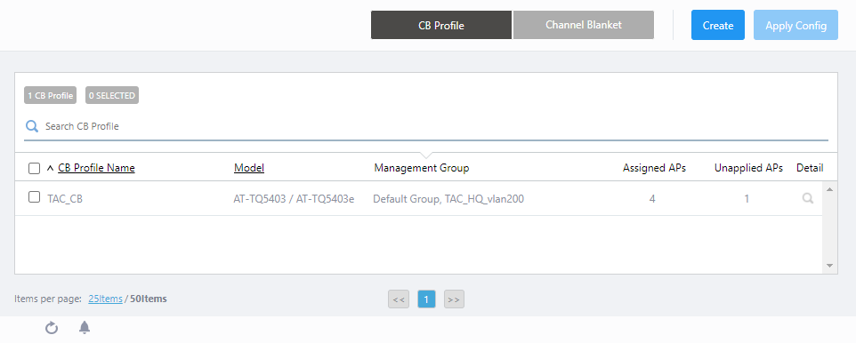
Task: Sort by Model column header
Action: click(x=249, y=168)
